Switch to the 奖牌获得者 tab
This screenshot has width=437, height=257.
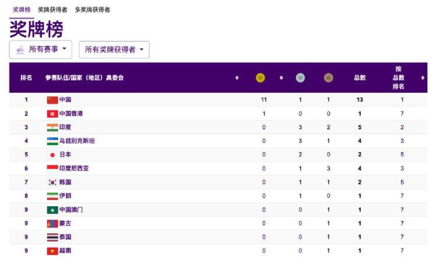(52, 10)
